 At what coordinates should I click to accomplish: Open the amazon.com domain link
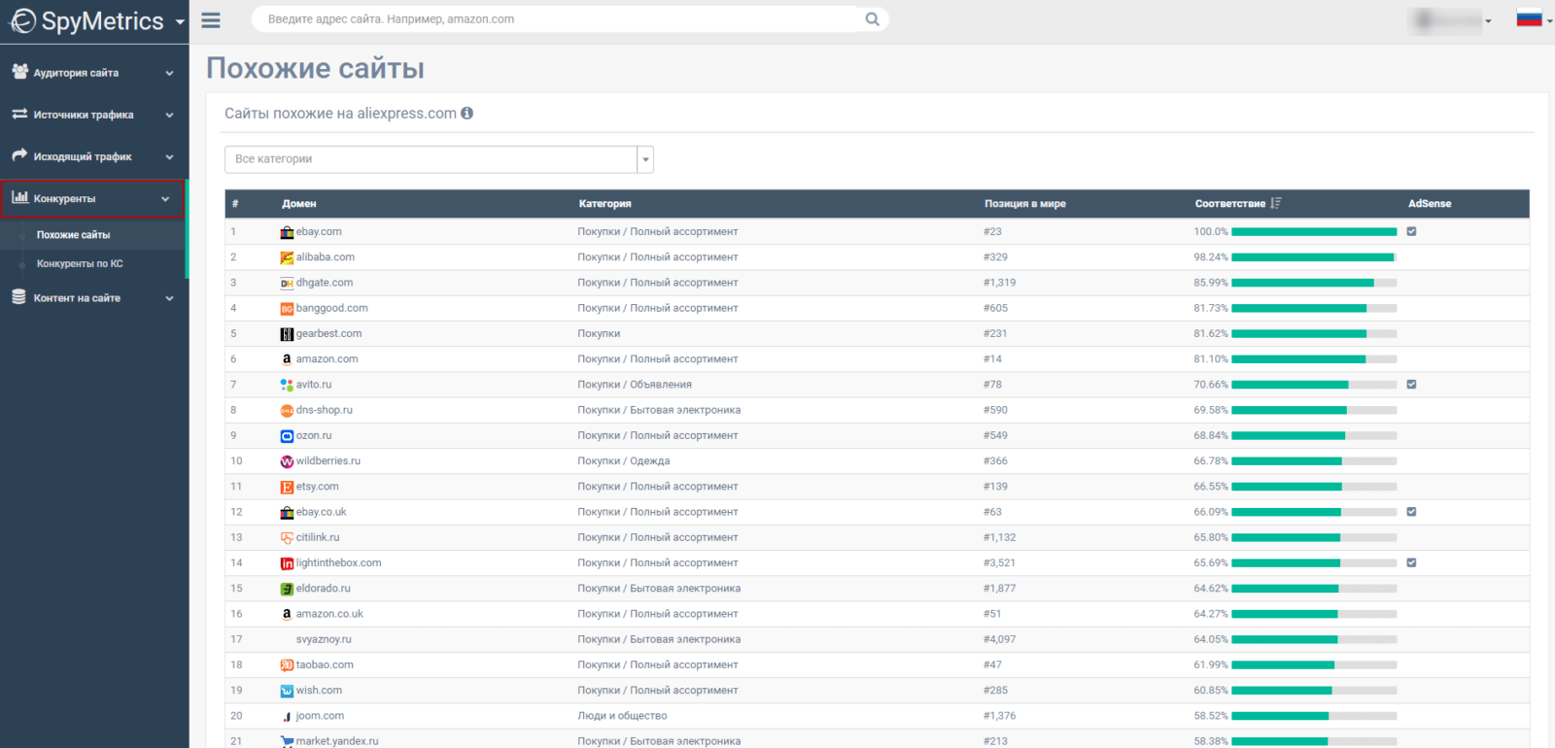click(x=328, y=359)
